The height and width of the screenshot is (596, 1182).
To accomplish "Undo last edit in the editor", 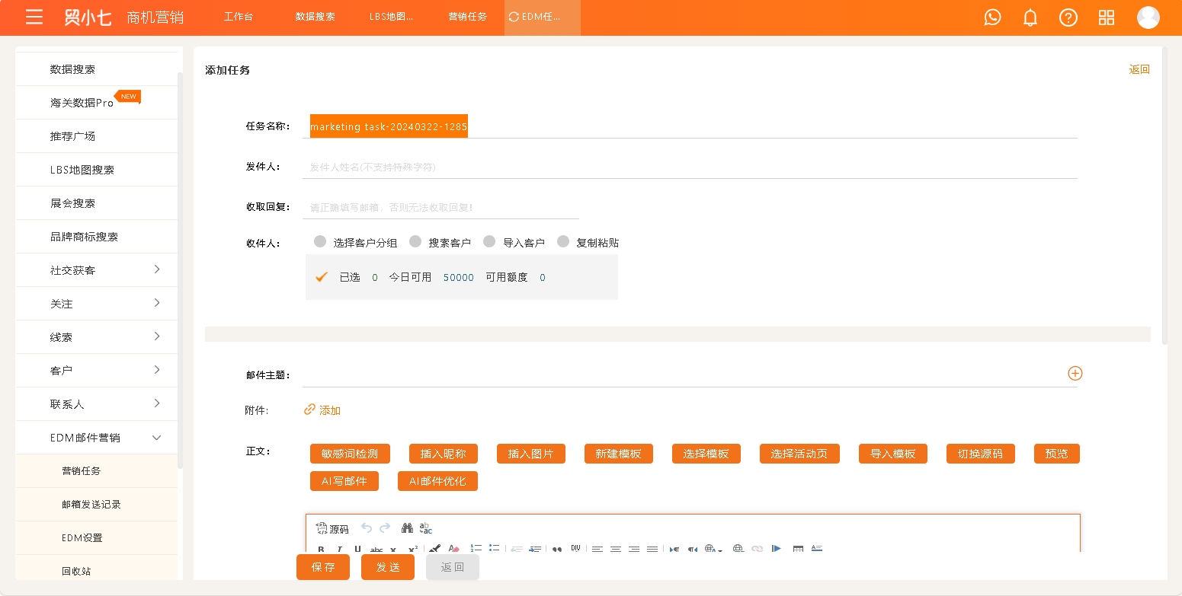I will tap(367, 527).
